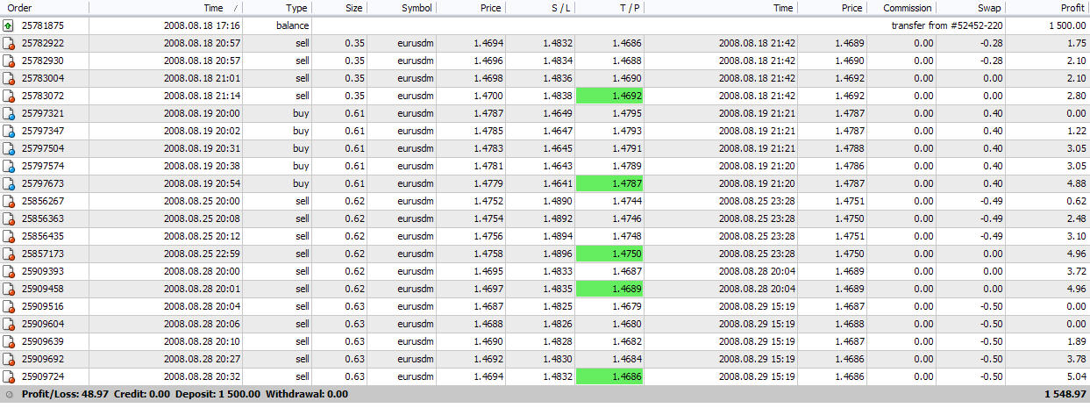The image size is (1090, 408).
Task: Click the sell order icon beside 25909393
Action: (x=9, y=271)
